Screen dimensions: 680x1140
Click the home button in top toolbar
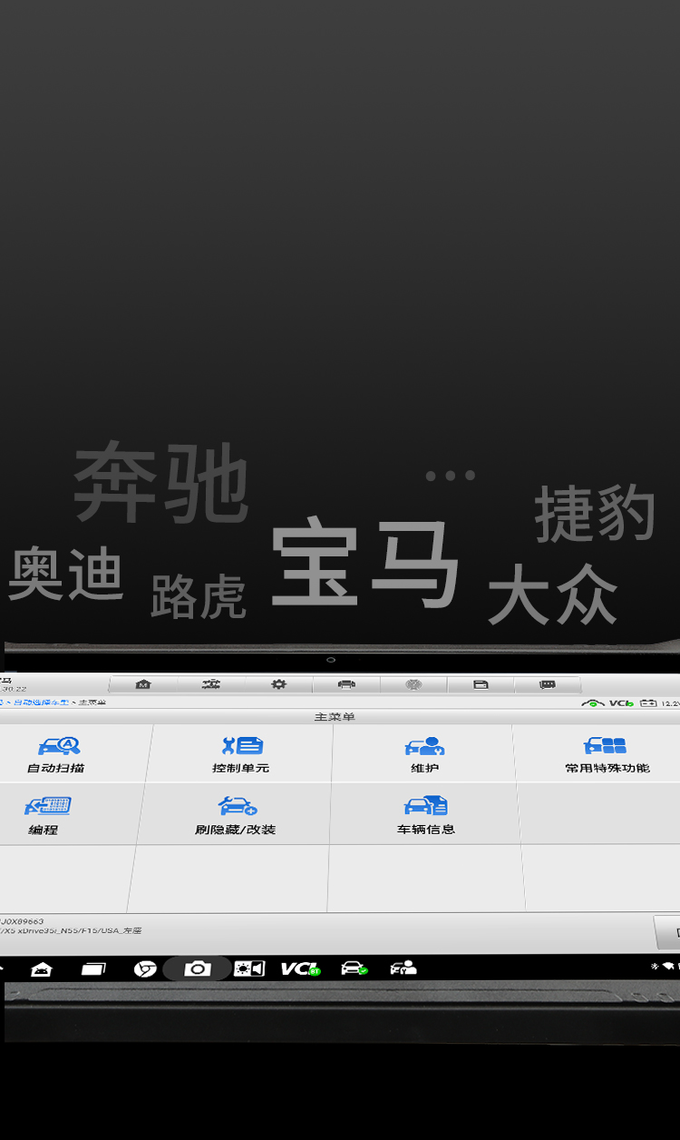[x=142, y=684]
